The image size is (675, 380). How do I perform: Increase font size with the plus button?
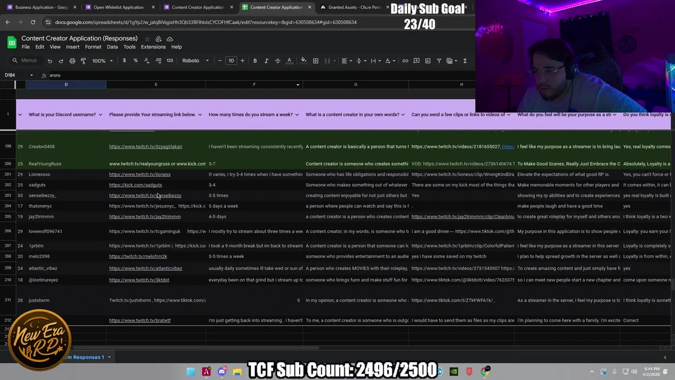(x=243, y=61)
